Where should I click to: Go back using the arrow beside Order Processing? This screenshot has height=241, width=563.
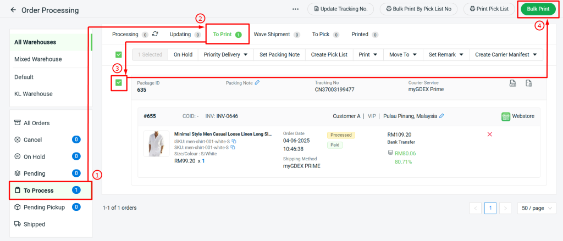(13, 10)
